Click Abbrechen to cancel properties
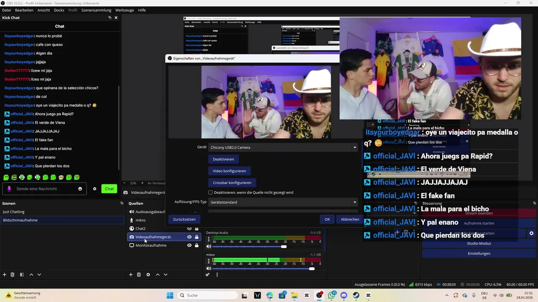The width and height of the screenshot is (538, 302). pos(350,219)
